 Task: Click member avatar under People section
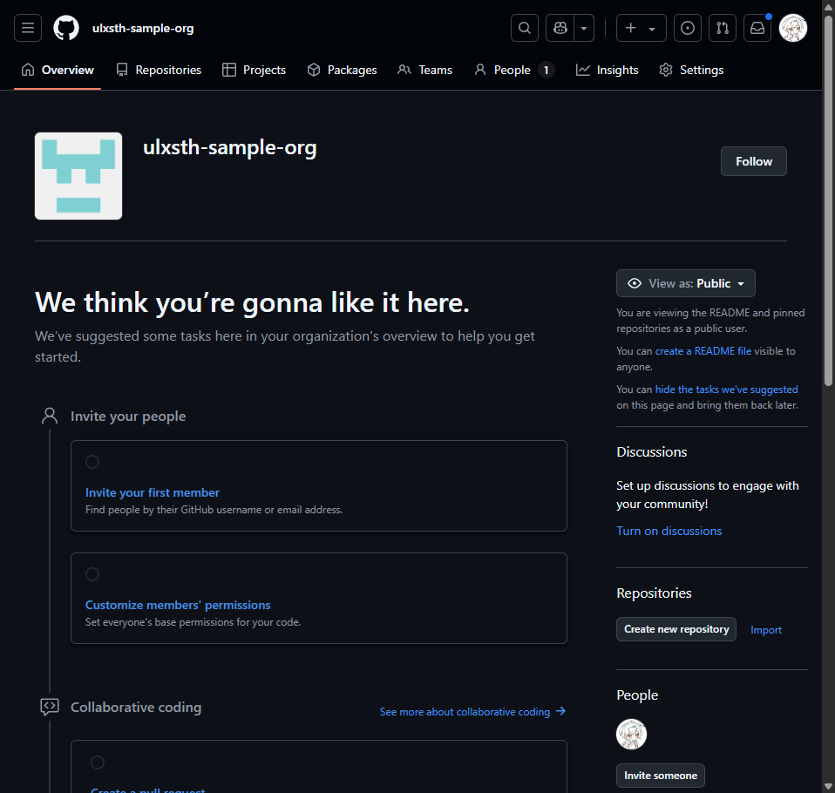pyautogui.click(x=631, y=734)
